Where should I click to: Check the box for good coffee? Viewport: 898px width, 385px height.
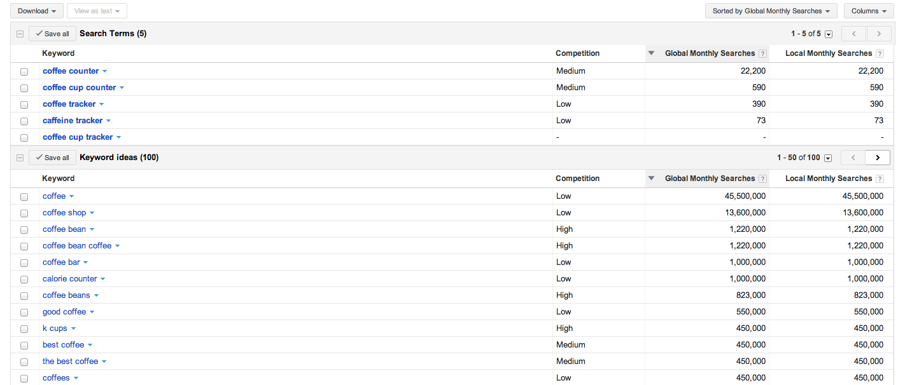[x=24, y=313]
